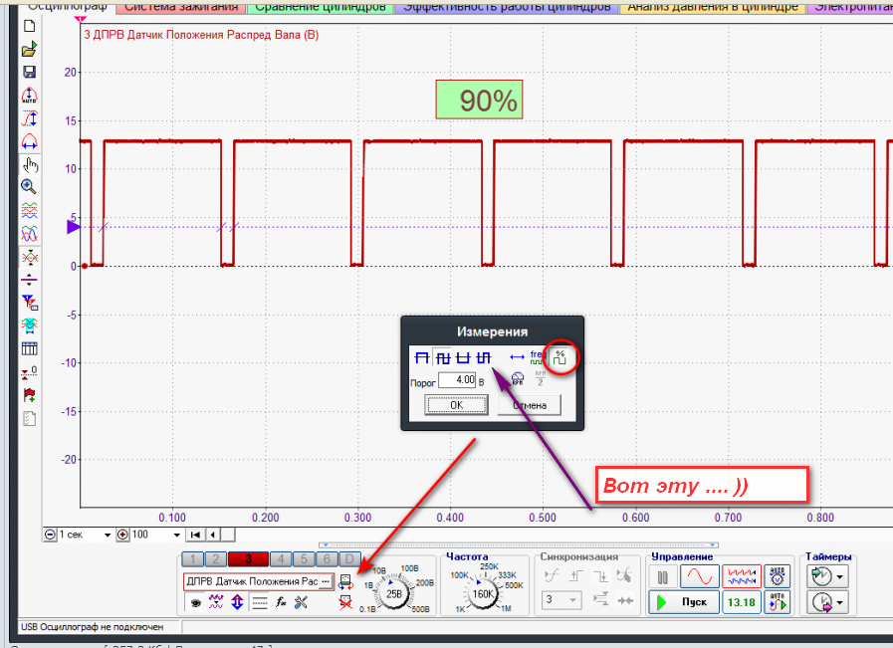Click the measurement icon above red-crossed icon
The image size is (893, 648).
tap(345, 582)
